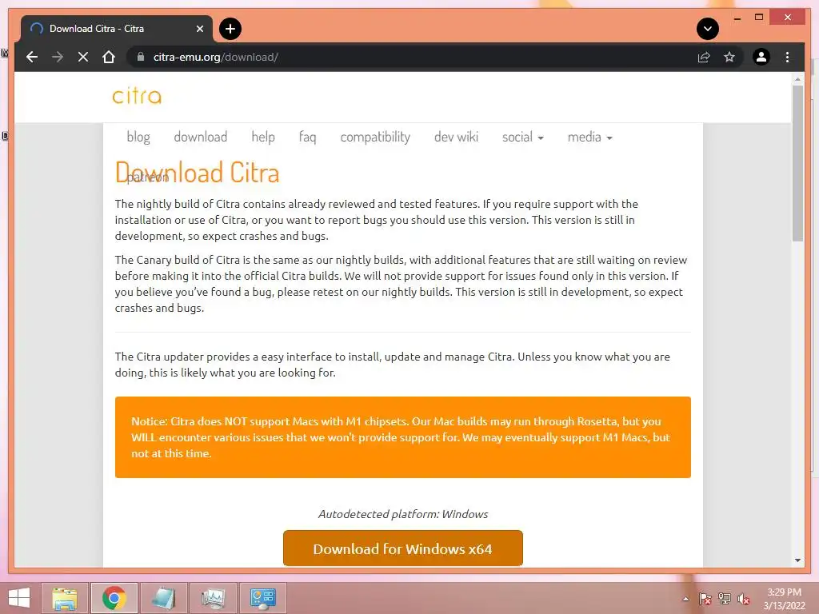Open the blog page
Image resolution: width=819 pixels, height=614 pixels.
pos(138,137)
